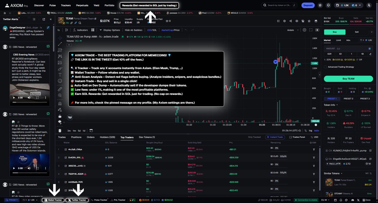This screenshot has height=203, width=378.
Task: Expand the Display Options dropdown
Action: pyautogui.click(x=110, y=30)
